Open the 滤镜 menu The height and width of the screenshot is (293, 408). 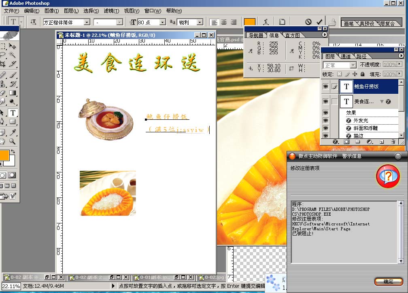coord(111,11)
